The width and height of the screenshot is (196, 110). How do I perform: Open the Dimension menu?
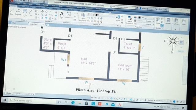(70, 7)
